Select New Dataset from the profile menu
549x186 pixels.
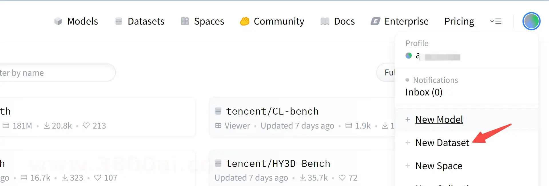coord(442,143)
